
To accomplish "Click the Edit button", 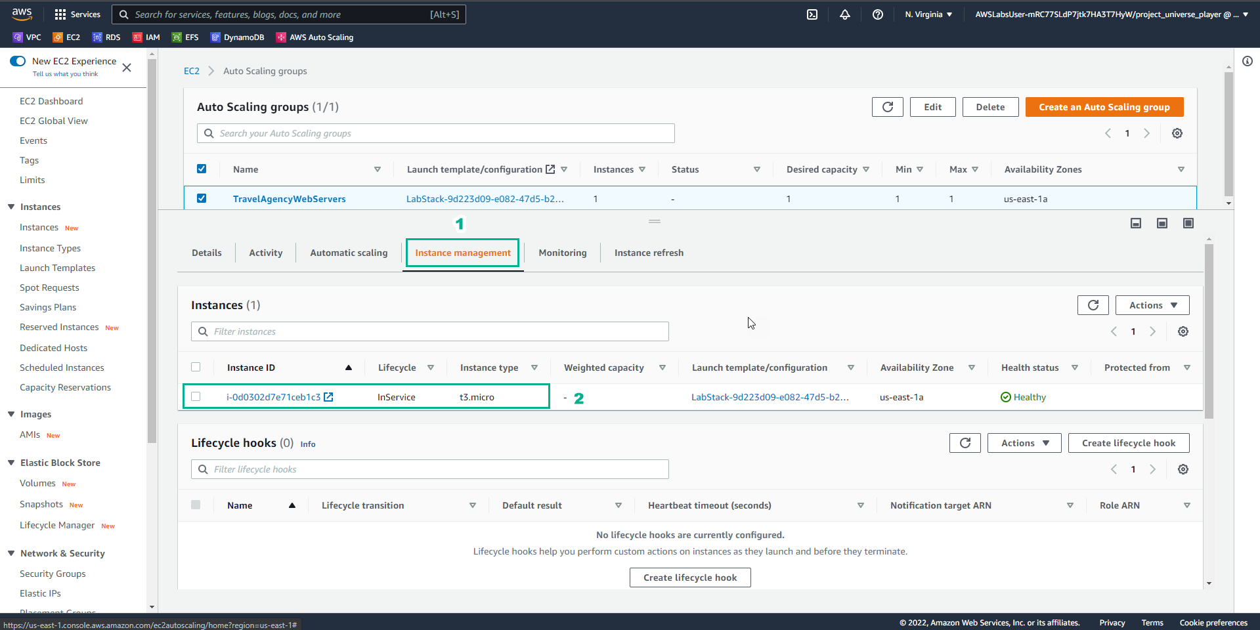I will (933, 107).
